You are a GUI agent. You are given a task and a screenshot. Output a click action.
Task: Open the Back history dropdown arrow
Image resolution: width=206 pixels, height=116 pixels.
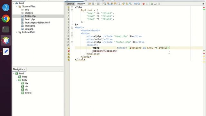click(x=96, y=4)
